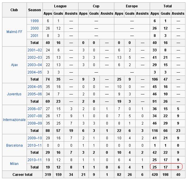Viewport: 189px width, 180px height.
Task: Open the 2006–07 season link
Action: tap(35, 109)
